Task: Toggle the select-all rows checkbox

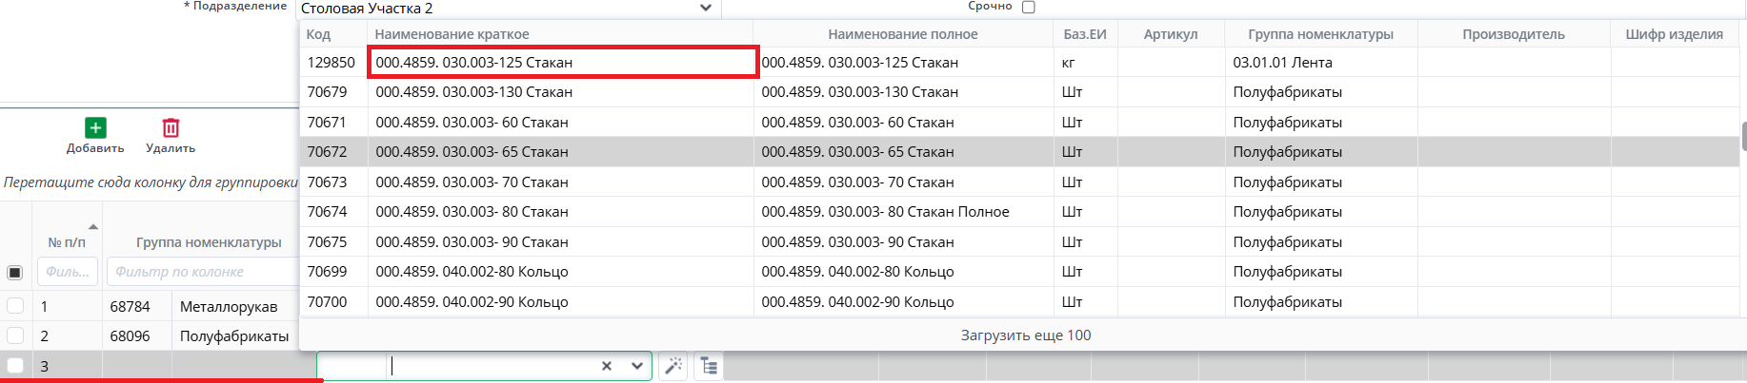Action: click(x=15, y=273)
